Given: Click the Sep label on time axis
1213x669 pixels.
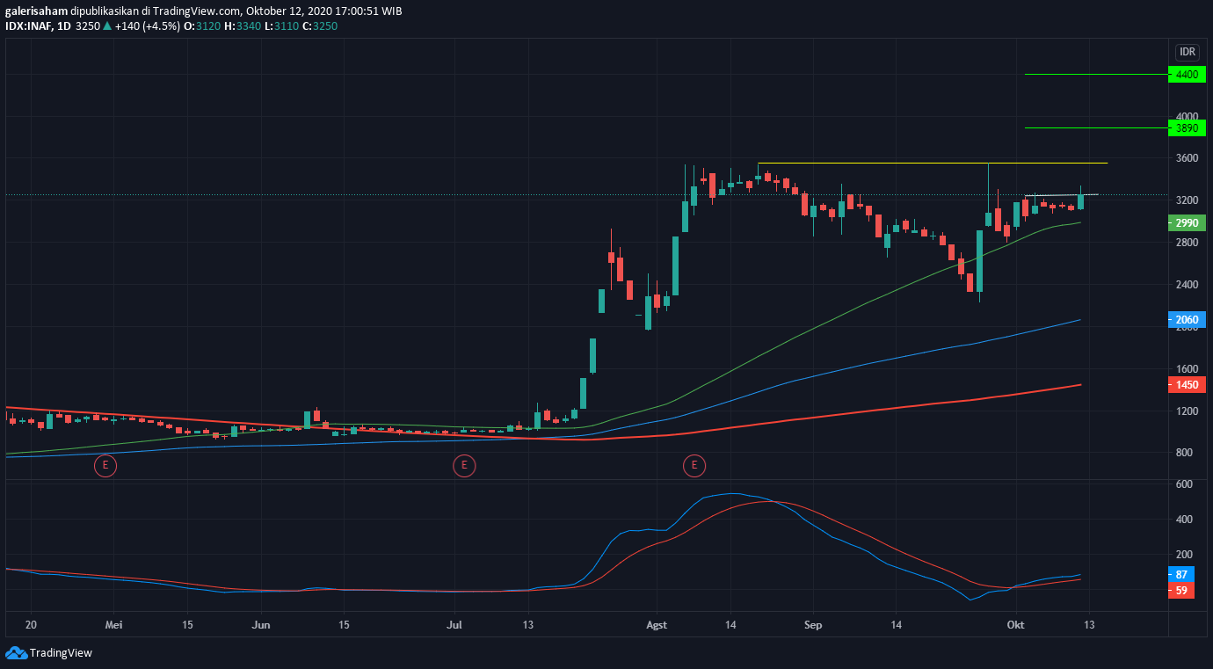Looking at the screenshot, I should (813, 625).
